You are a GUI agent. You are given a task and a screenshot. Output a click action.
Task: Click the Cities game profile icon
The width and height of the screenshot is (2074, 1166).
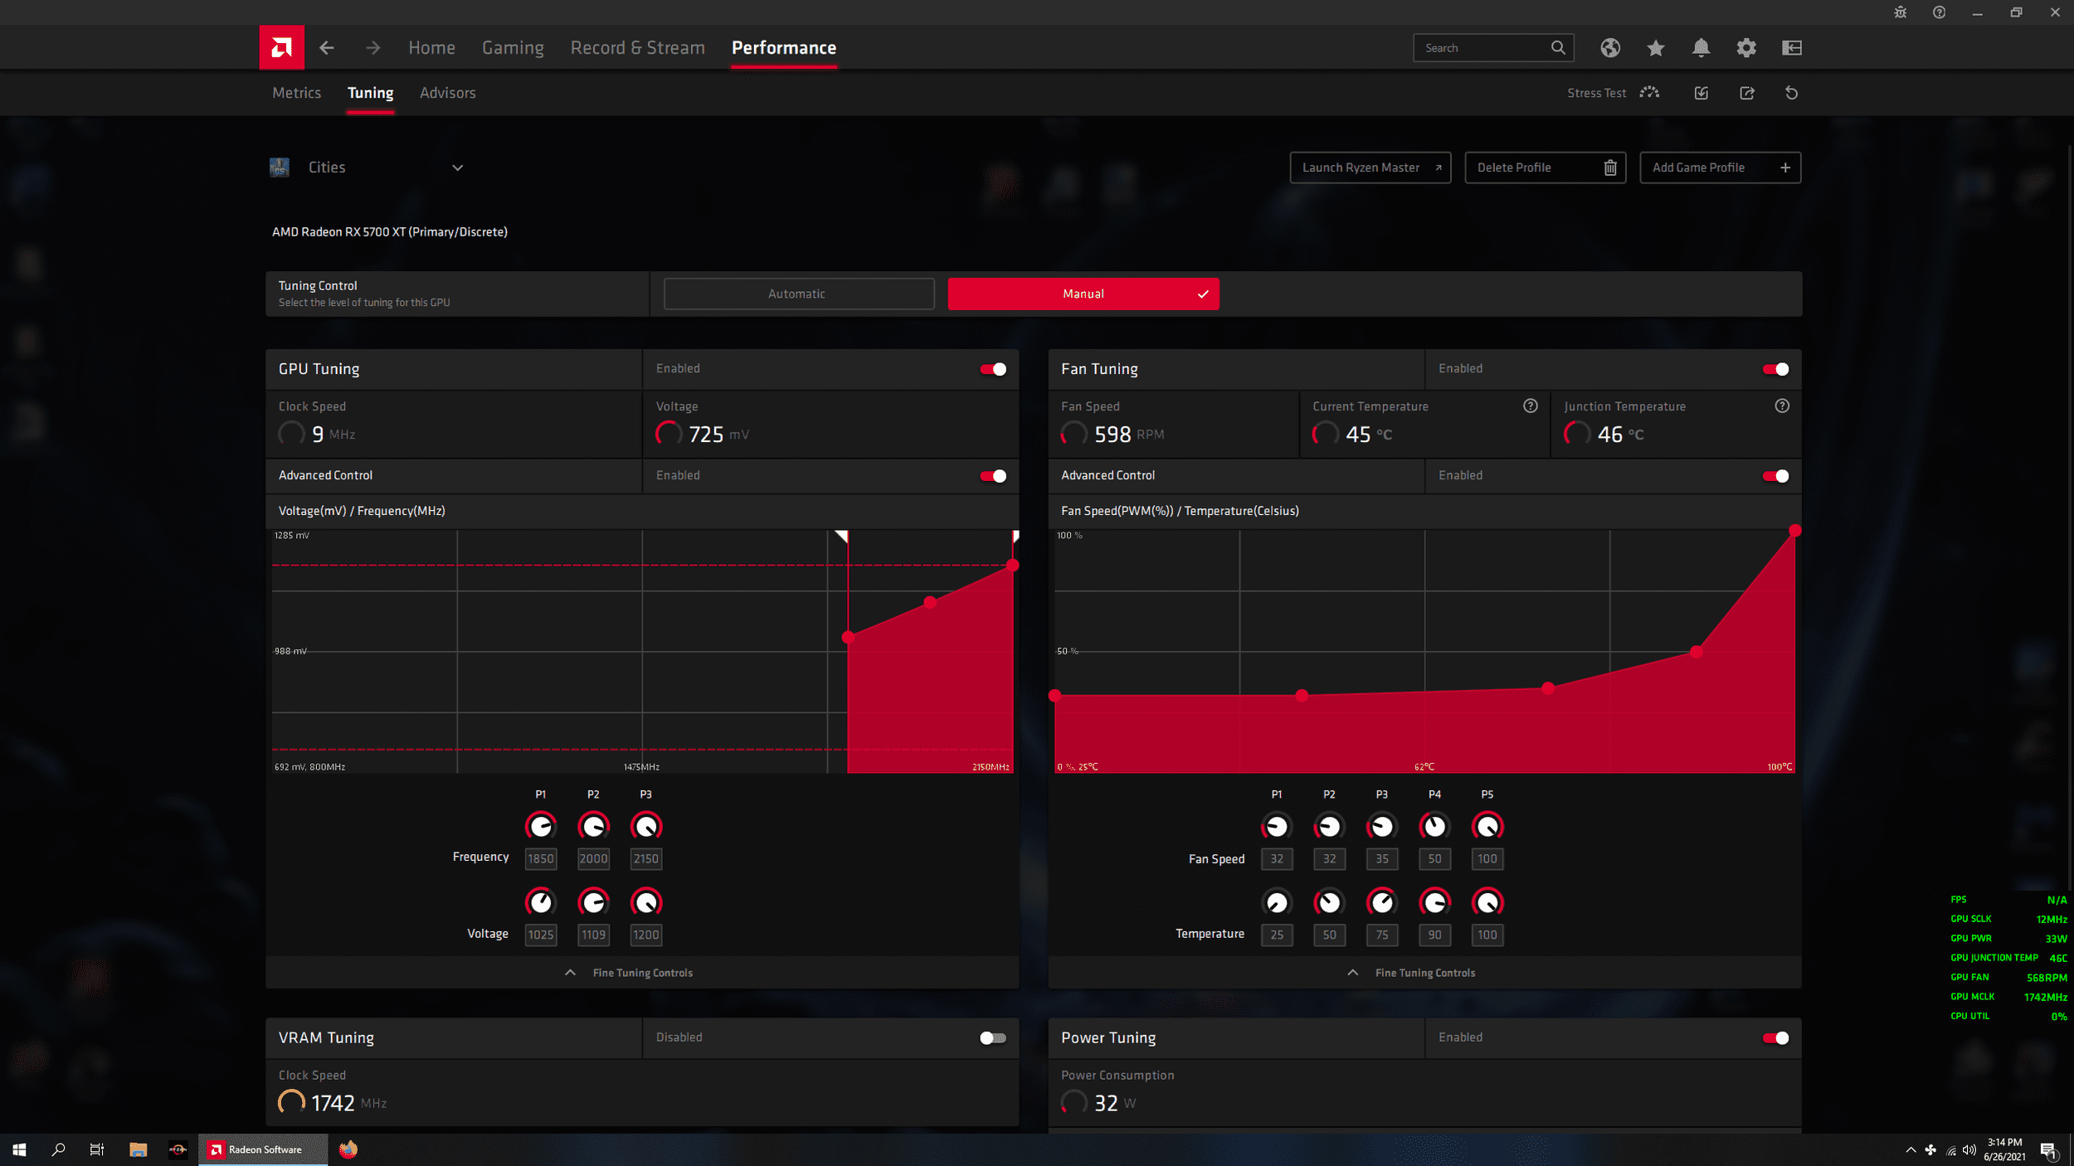pos(280,168)
